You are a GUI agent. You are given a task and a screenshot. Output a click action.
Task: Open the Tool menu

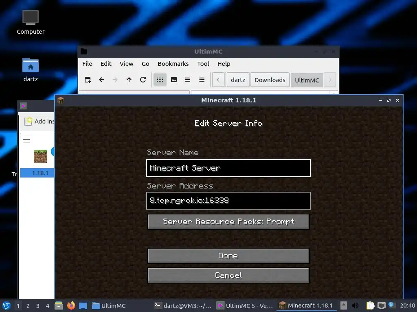pos(203,64)
